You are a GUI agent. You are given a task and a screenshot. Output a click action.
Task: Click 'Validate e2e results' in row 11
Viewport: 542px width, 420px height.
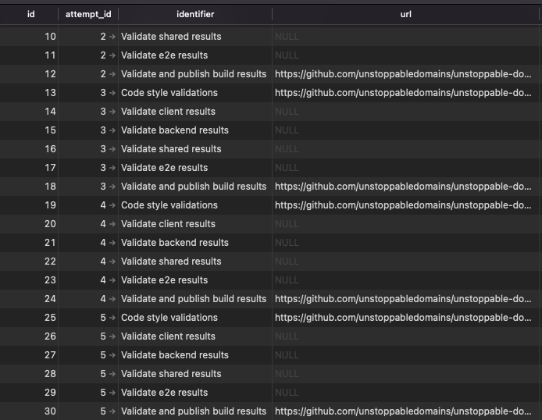[x=164, y=55]
